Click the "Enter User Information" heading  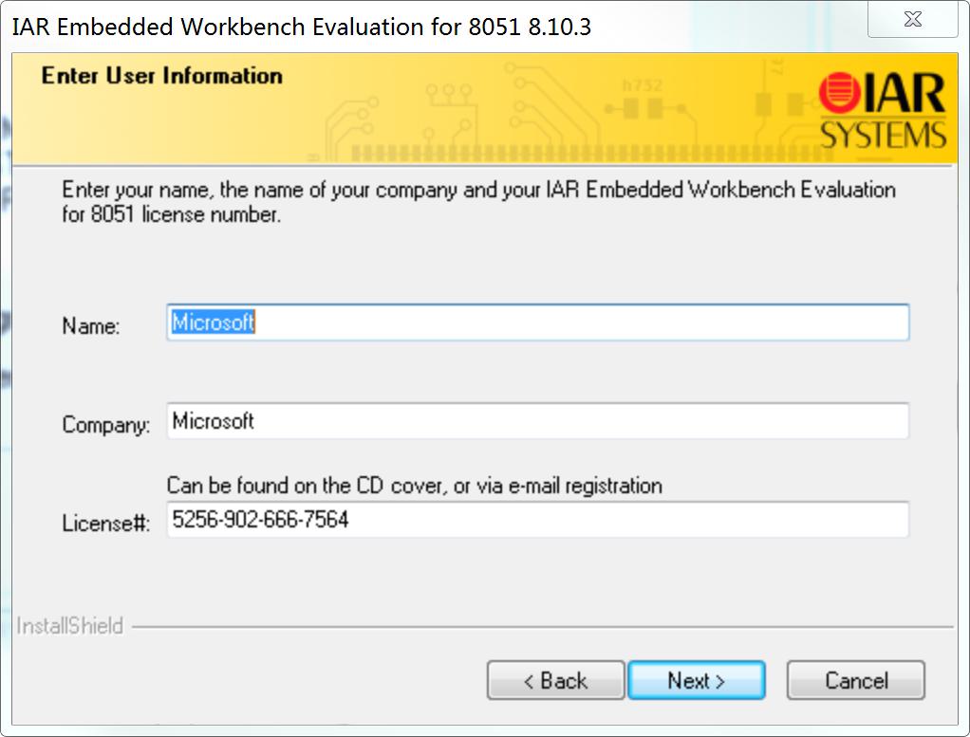click(x=161, y=76)
